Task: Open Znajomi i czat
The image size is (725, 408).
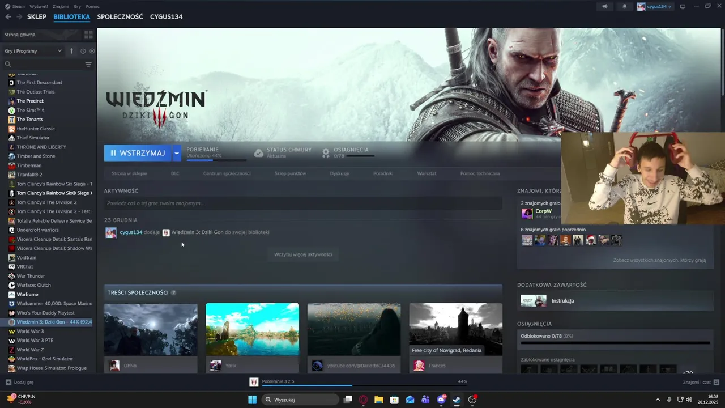Action: (701, 382)
